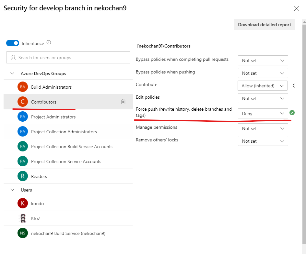306x254 pixels.
Task: Click the Inheritance label text
Action: (33, 43)
